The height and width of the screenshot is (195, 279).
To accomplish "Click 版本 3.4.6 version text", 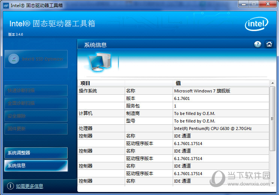I will (16, 34).
